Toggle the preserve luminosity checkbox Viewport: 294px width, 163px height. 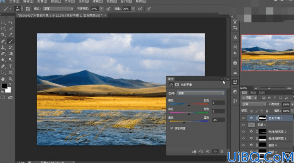[x=171, y=128]
